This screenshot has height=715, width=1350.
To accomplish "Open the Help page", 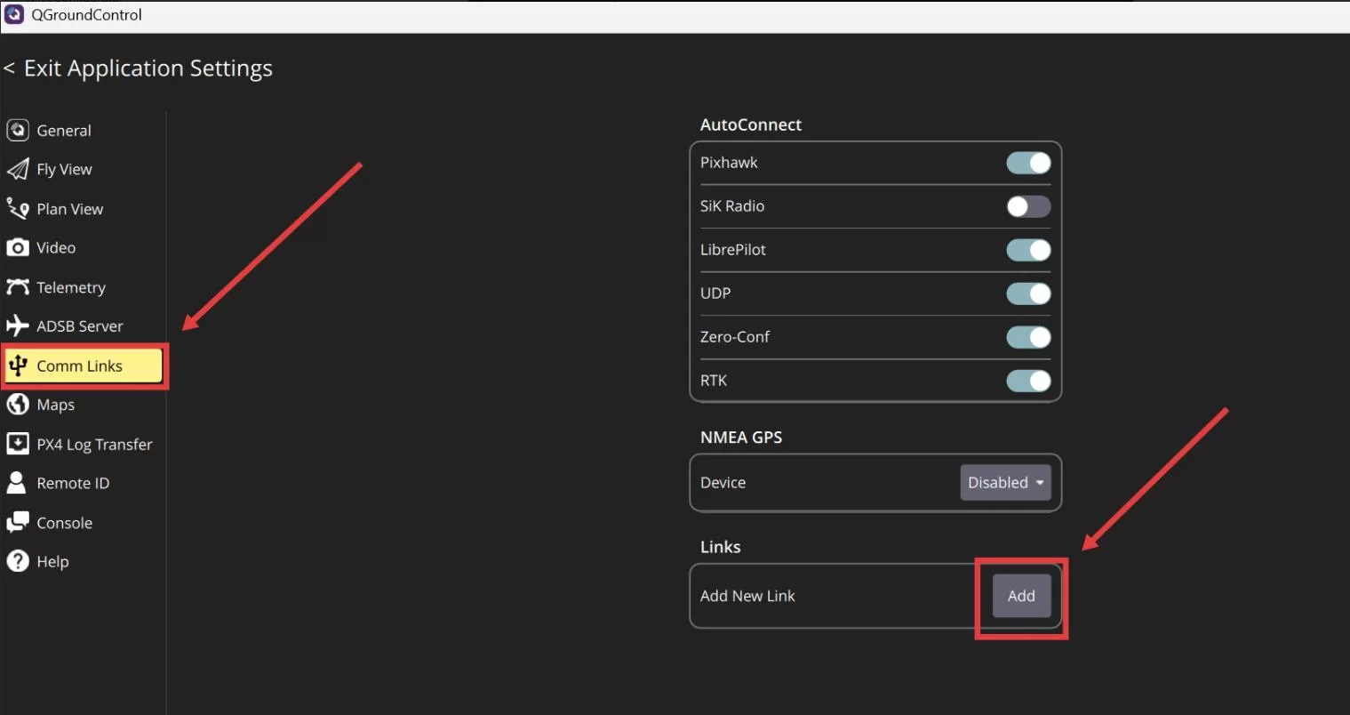I will [x=83, y=562].
